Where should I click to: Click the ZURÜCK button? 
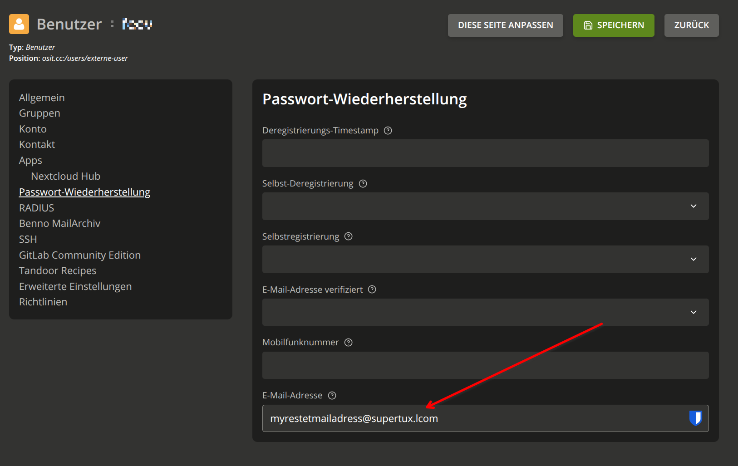tap(692, 25)
